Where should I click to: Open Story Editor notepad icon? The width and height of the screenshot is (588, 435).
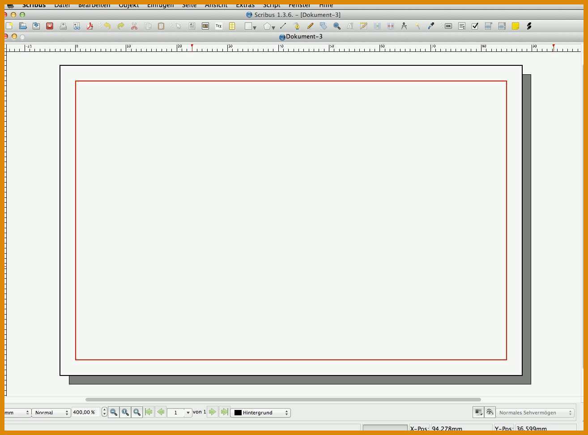click(x=364, y=26)
